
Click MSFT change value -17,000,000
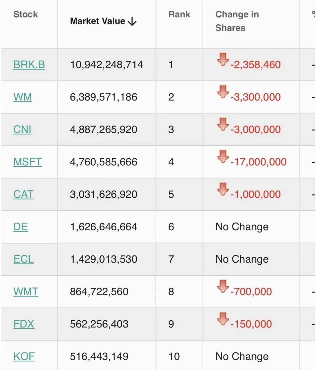pyautogui.click(x=258, y=162)
